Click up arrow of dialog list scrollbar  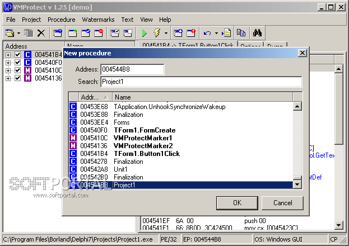point(297,106)
